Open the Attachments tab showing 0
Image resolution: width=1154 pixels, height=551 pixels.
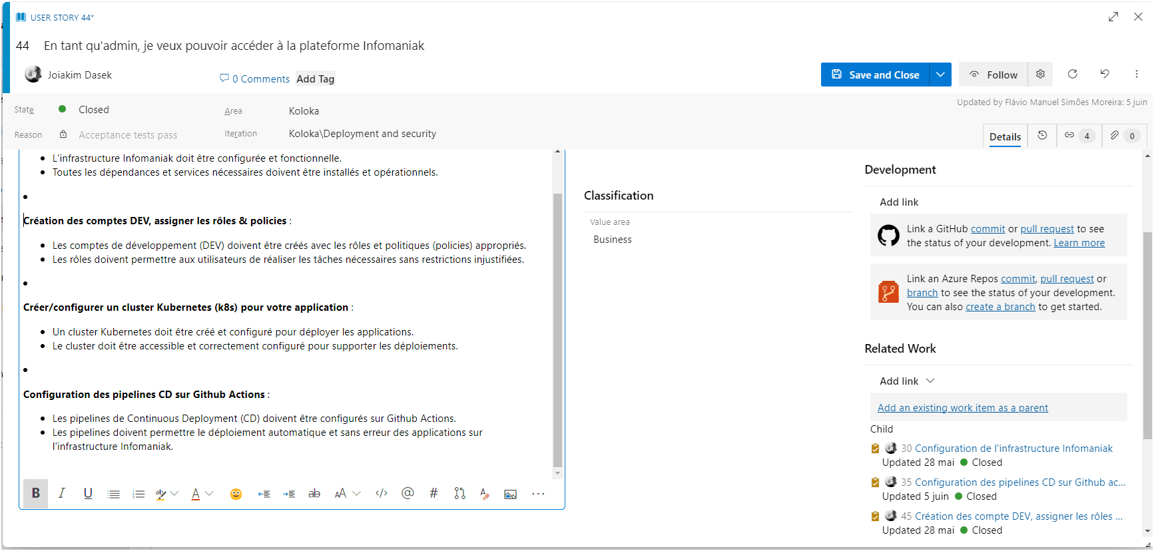point(1124,136)
